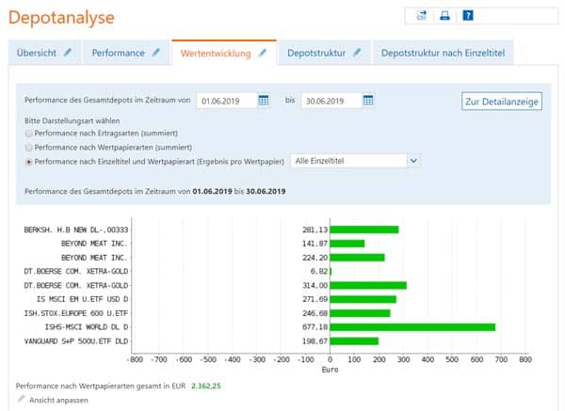Click the ISHS-MSCI WORLD green bar

(x=412, y=327)
